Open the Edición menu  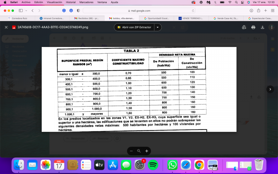[x=39, y=2]
